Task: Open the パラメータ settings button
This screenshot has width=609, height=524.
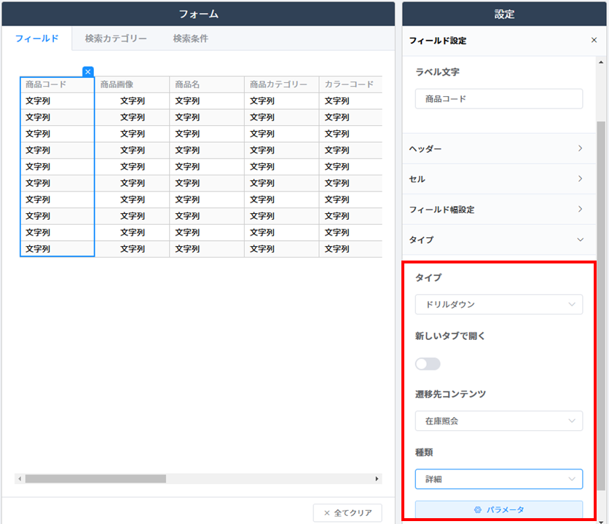Action: pyautogui.click(x=499, y=509)
